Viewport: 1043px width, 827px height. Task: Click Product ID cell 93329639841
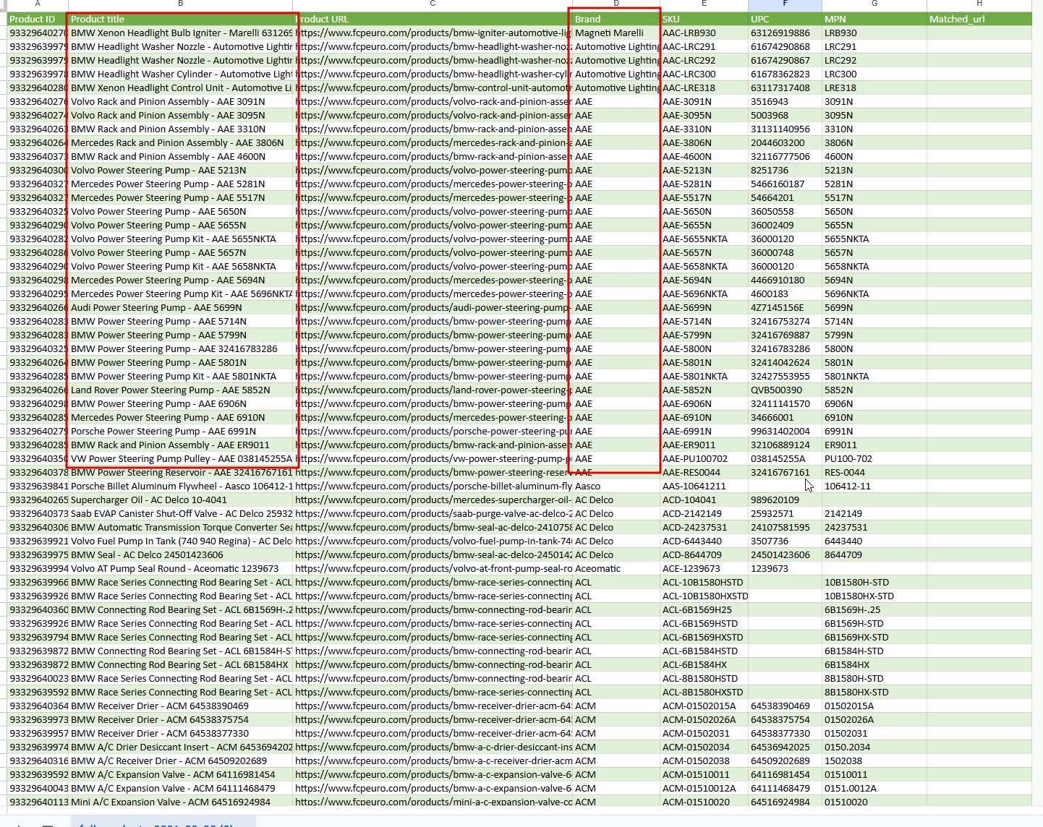pos(38,486)
